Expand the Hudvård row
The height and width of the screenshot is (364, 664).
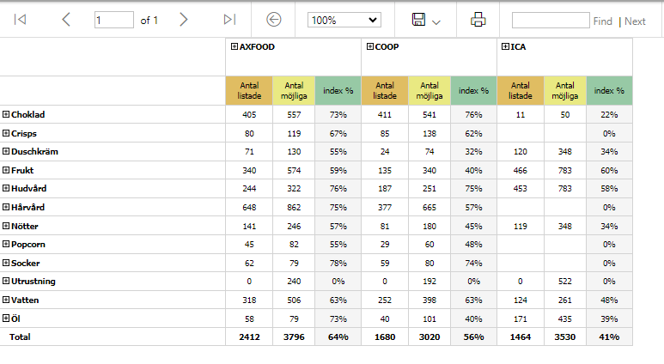pos(6,188)
